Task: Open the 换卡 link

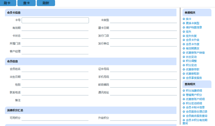Action: click(188, 19)
